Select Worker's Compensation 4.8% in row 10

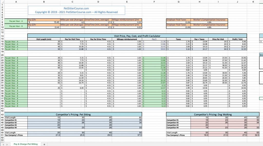[x=209, y=27]
